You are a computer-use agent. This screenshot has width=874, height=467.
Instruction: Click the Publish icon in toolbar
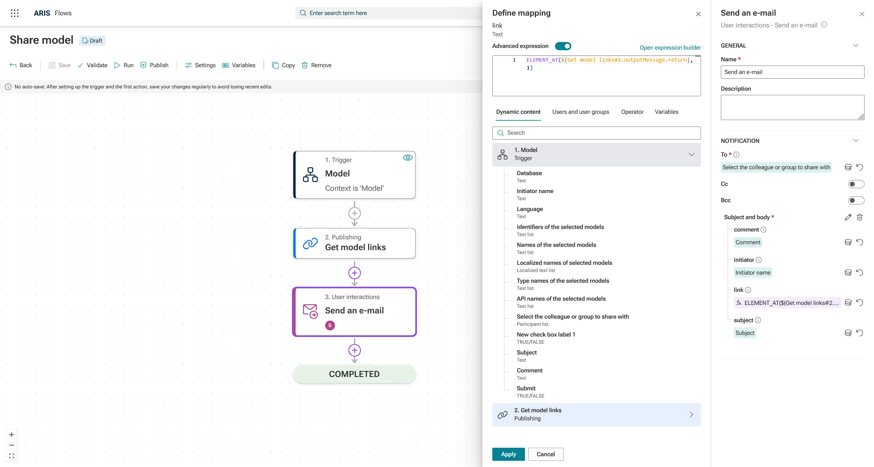pos(144,65)
